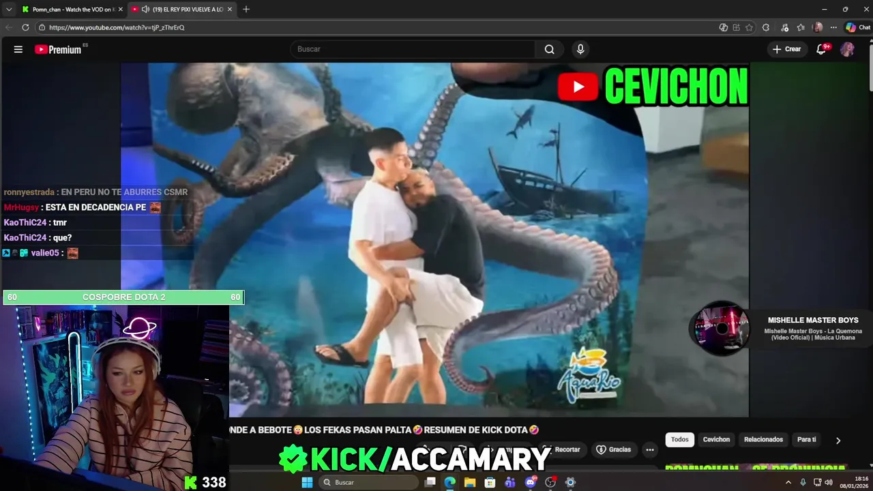Open Edge settings and more ellipsis
873x491 pixels.
click(x=833, y=27)
